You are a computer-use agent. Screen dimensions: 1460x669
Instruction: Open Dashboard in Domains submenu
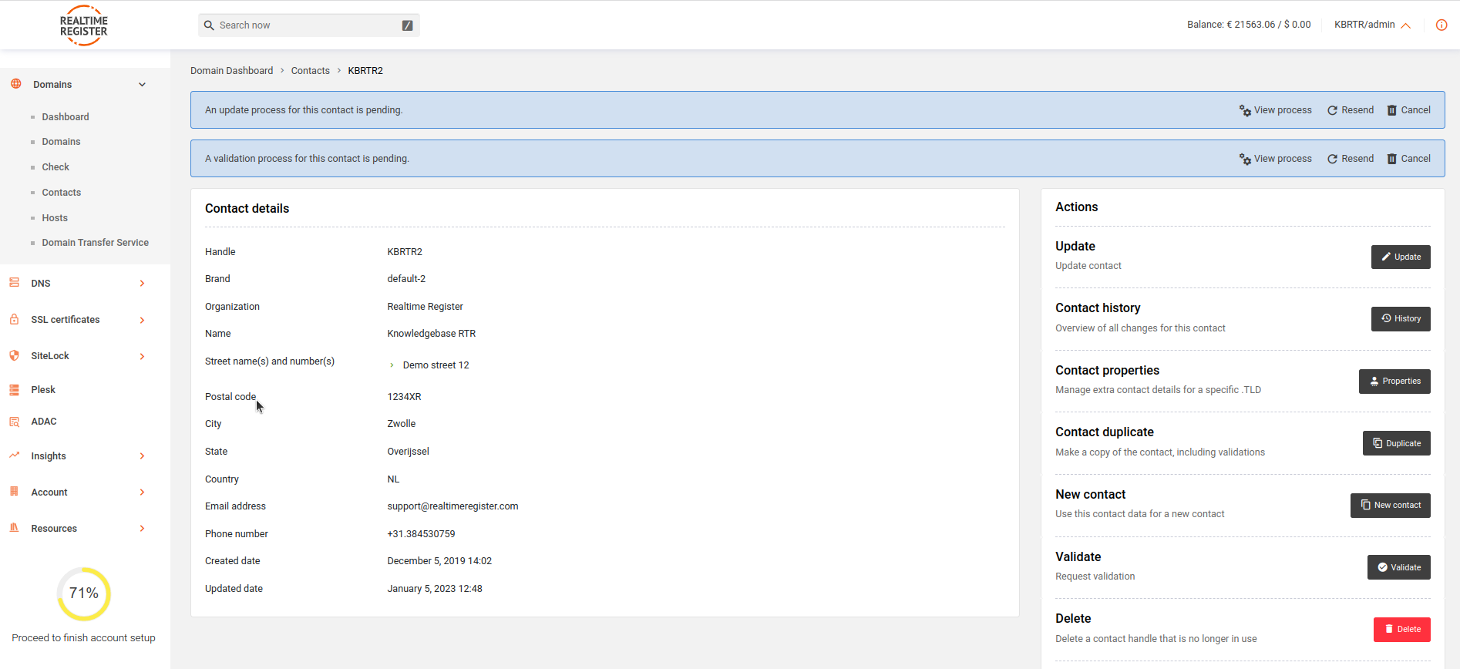tap(66, 117)
